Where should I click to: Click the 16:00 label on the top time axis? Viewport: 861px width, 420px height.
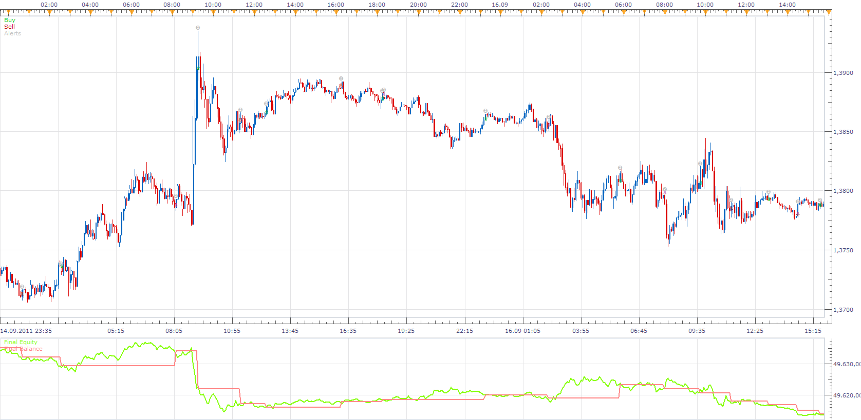(x=336, y=5)
